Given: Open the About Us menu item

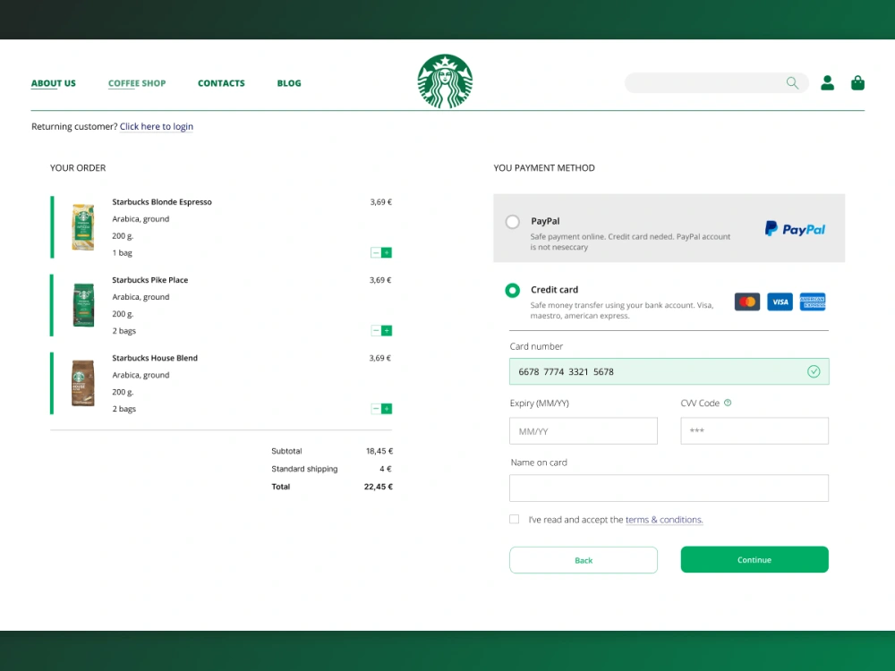Looking at the screenshot, I should pos(53,83).
